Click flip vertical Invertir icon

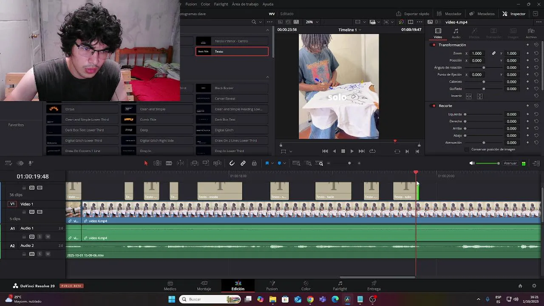pos(479,96)
